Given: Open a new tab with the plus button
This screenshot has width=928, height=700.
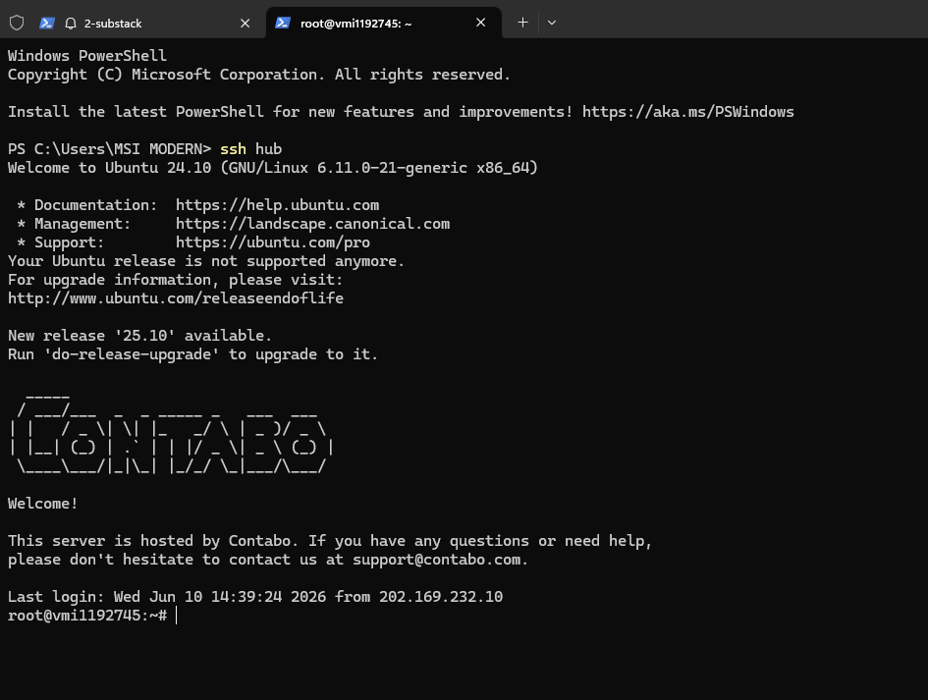Looking at the screenshot, I should [522, 23].
